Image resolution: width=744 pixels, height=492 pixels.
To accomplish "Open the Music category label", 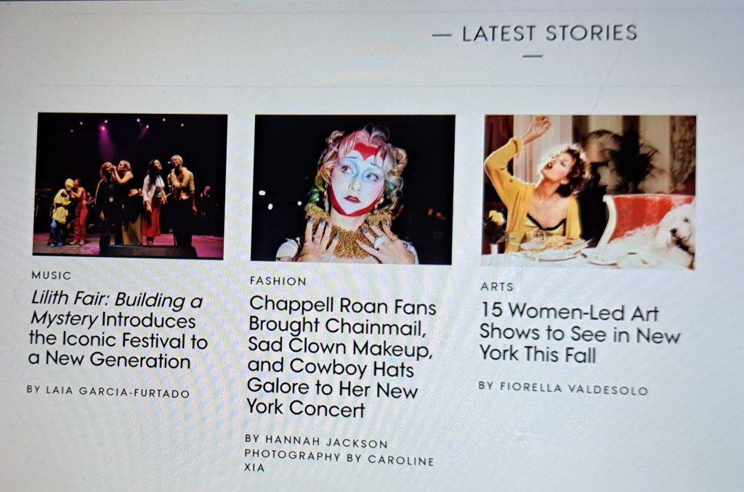I will pos(52,275).
